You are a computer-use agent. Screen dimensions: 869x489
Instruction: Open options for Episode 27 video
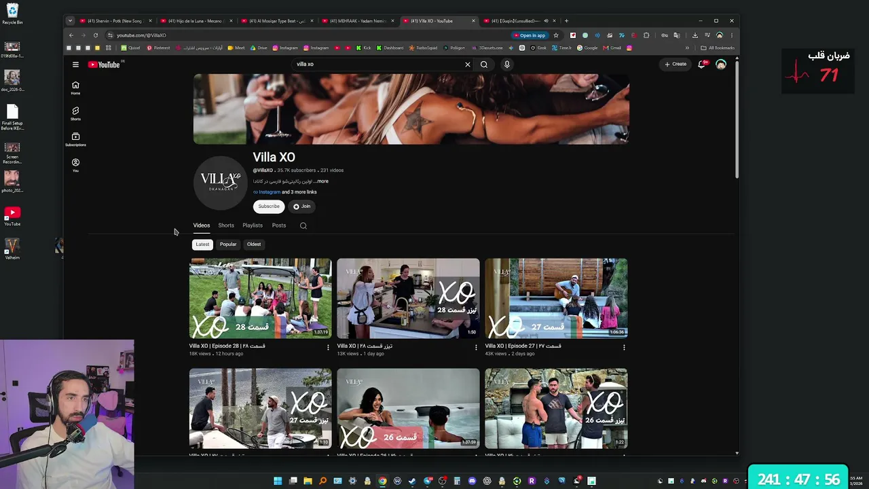(x=624, y=347)
